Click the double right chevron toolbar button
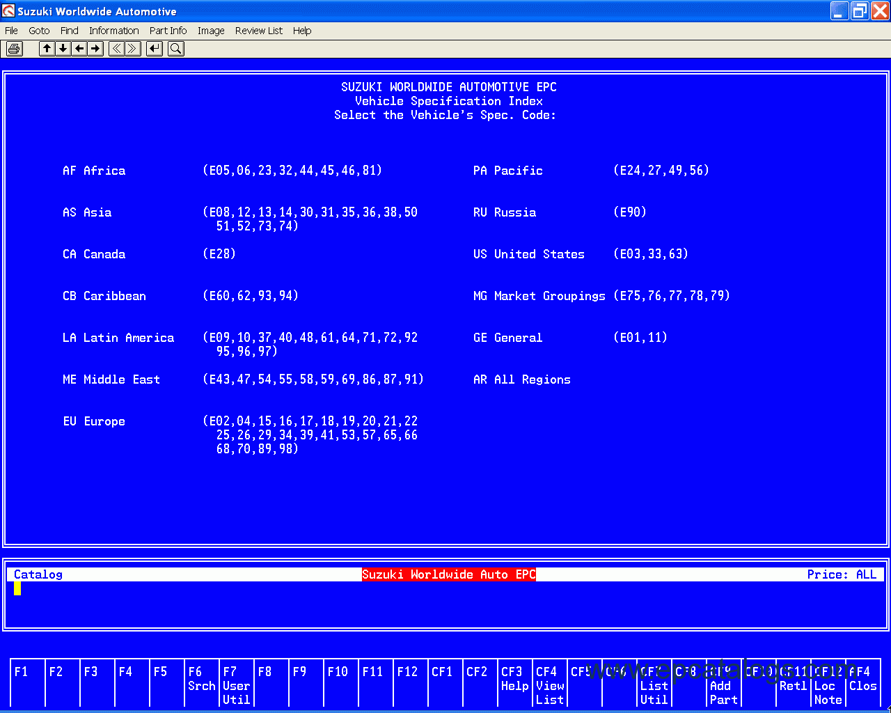The height and width of the screenshot is (713, 891). tap(132, 49)
